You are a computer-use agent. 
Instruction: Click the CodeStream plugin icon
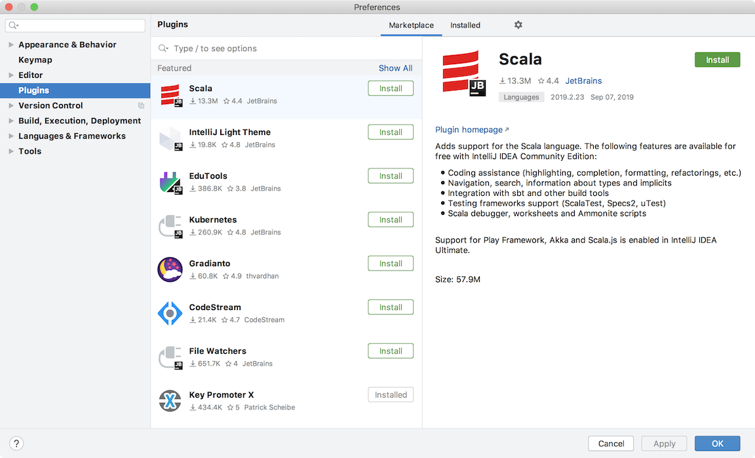coord(170,313)
